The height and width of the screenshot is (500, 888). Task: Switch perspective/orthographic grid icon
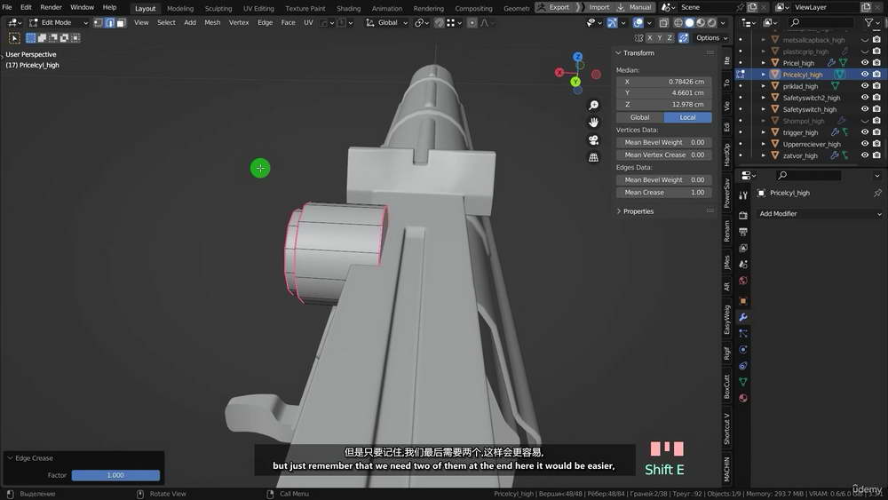tap(593, 157)
